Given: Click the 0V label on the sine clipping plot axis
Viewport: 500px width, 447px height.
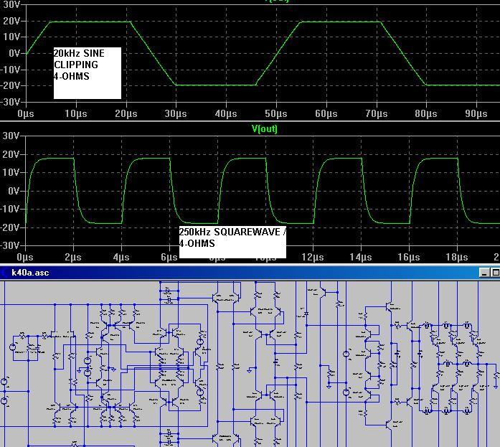Looking at the screenshot, I should pos(14,53).
